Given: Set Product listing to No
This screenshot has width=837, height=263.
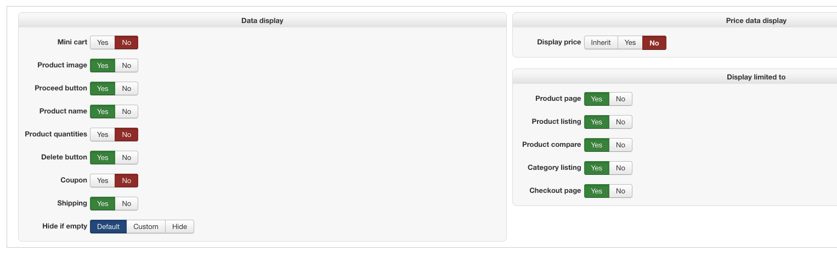Looking at the screenshot, I should tap(620, 122).
